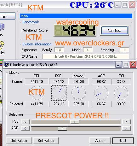Close the ClockGen window
Screen dimensions: 137x146
click(133, 64)
